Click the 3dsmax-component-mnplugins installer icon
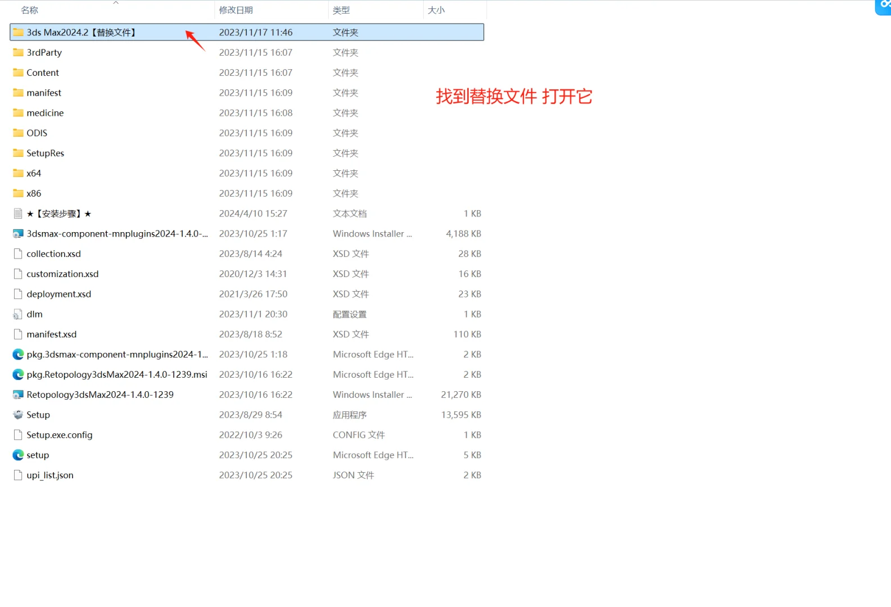891x607 pixels. (x=18, y=234)
